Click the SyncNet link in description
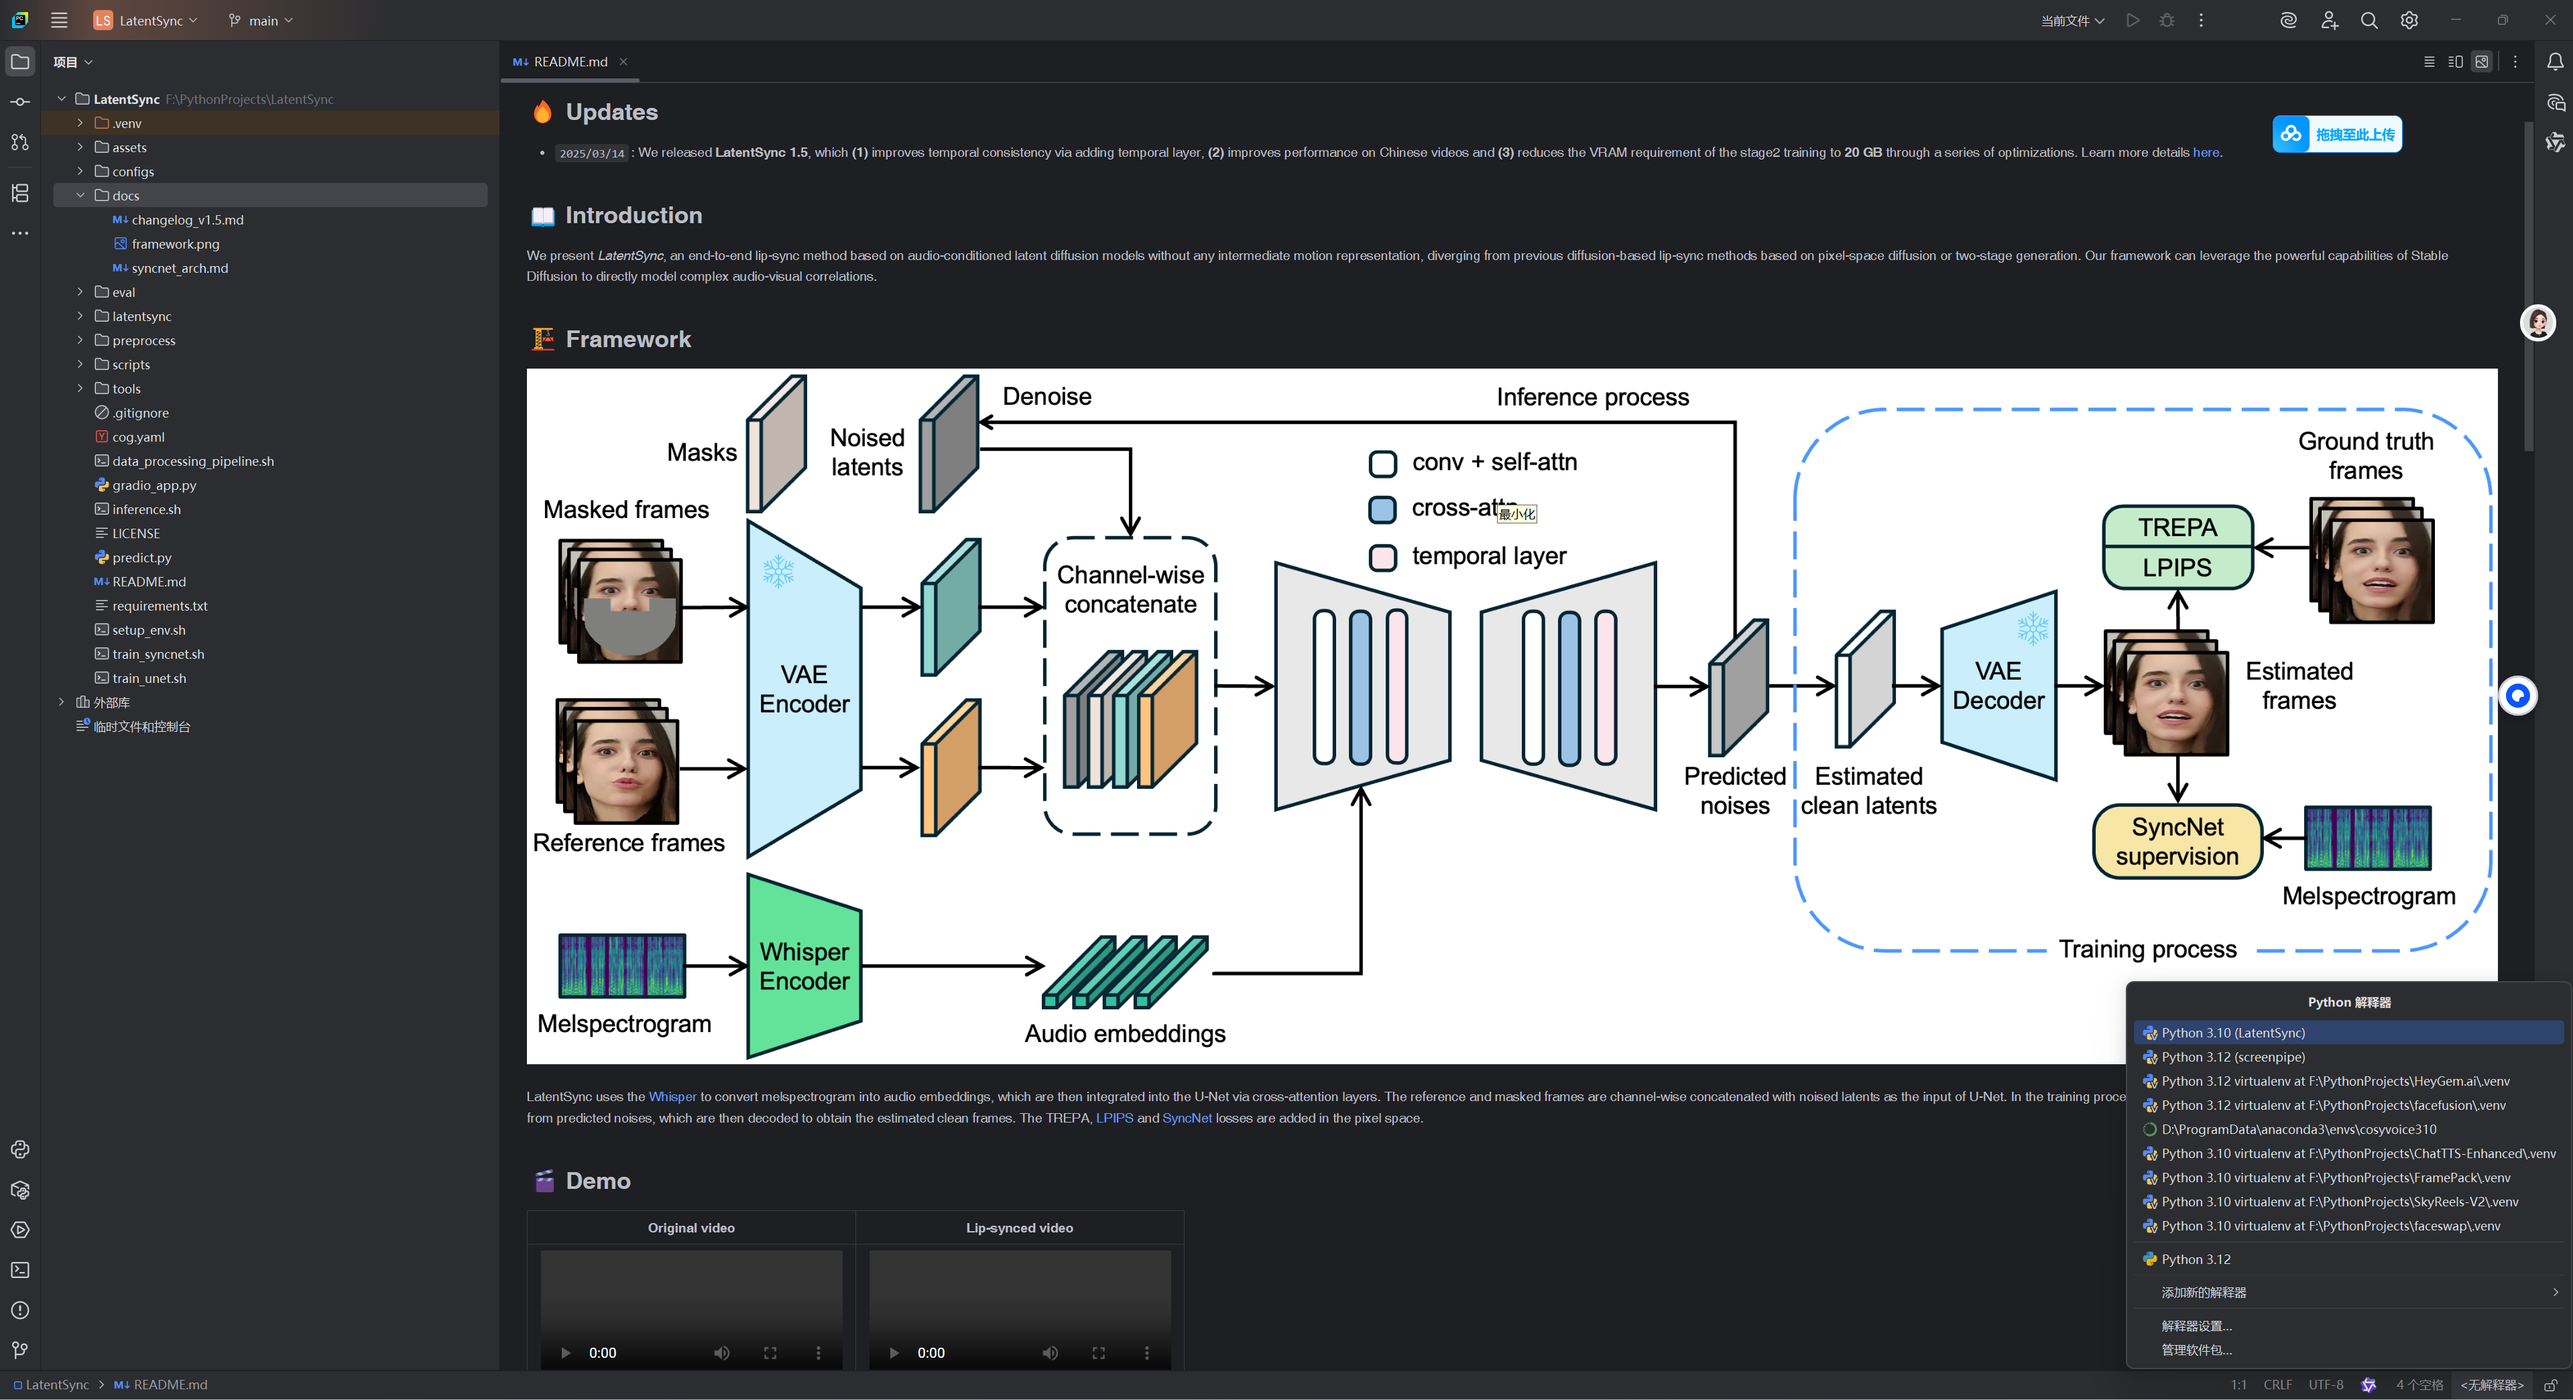The width and height of the screenshot is (2573, 1400). click(x=1187, y=1117)
